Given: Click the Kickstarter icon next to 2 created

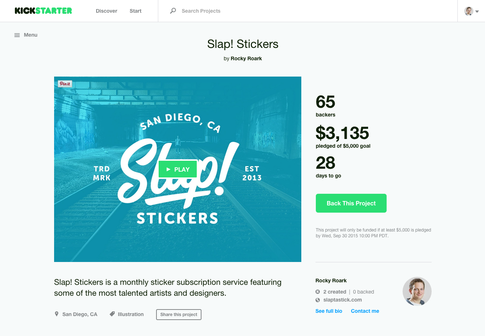Looking at the screenshot, I should [x=318, y=292].
